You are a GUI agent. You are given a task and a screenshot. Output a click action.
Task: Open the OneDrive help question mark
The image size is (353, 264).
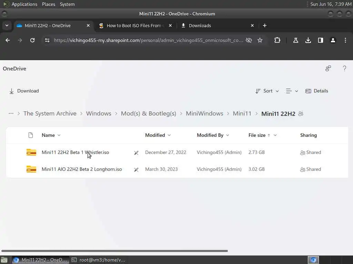(344, 68)
